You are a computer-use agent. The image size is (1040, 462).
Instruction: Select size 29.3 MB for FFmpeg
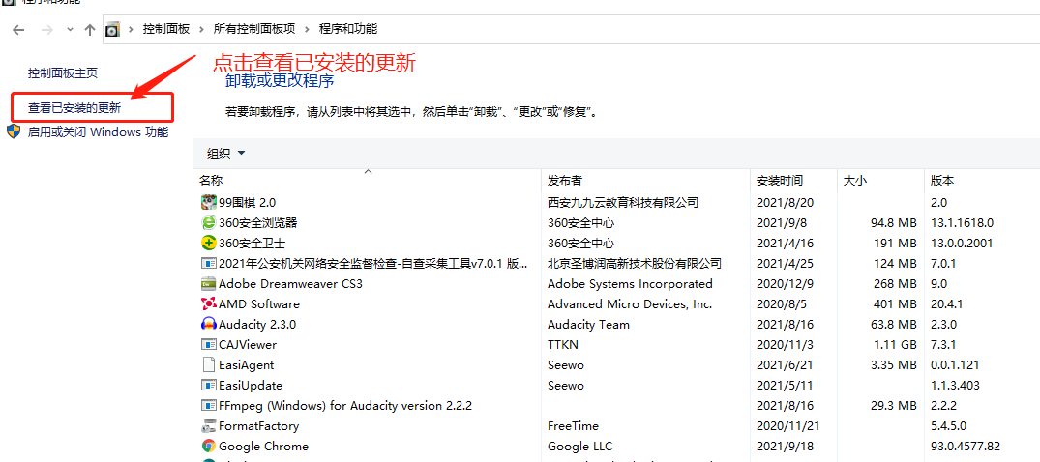point(892,406)
